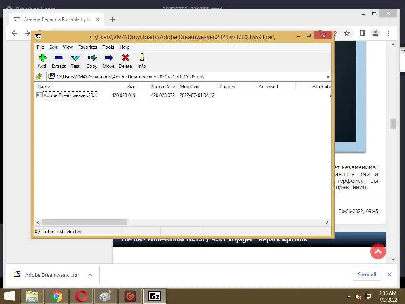Screen dimensions: 405x304
Task: Expand the Adobe.Dreamweav rar download options chevron
Action: click(90, 275)
